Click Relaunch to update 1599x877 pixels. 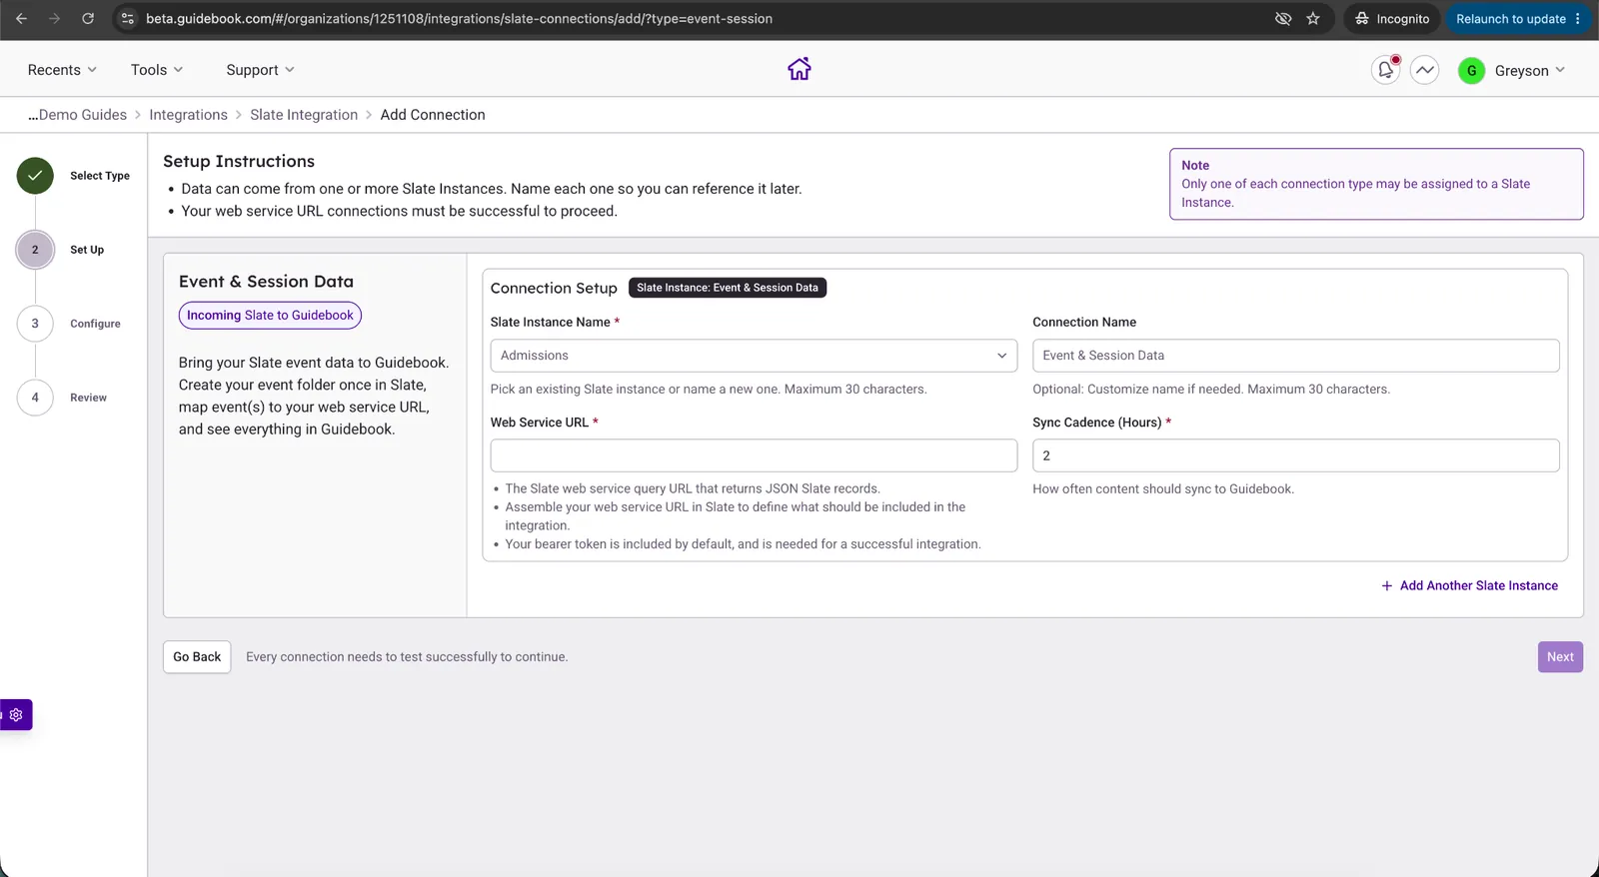tap(1510, 19)
